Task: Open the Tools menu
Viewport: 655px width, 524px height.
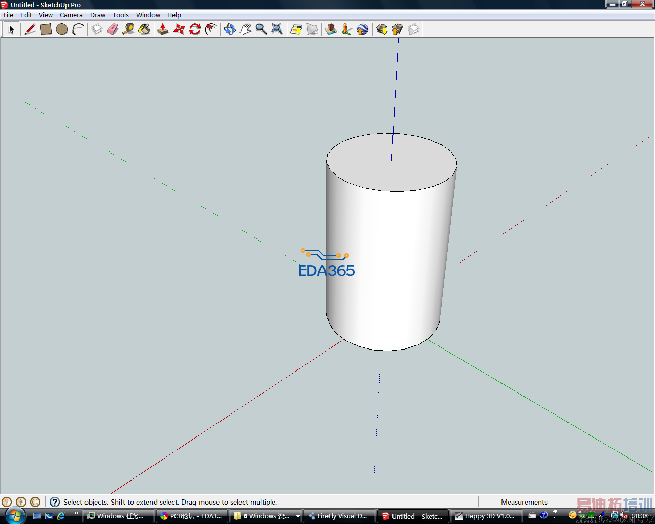Action: [121, 15]
